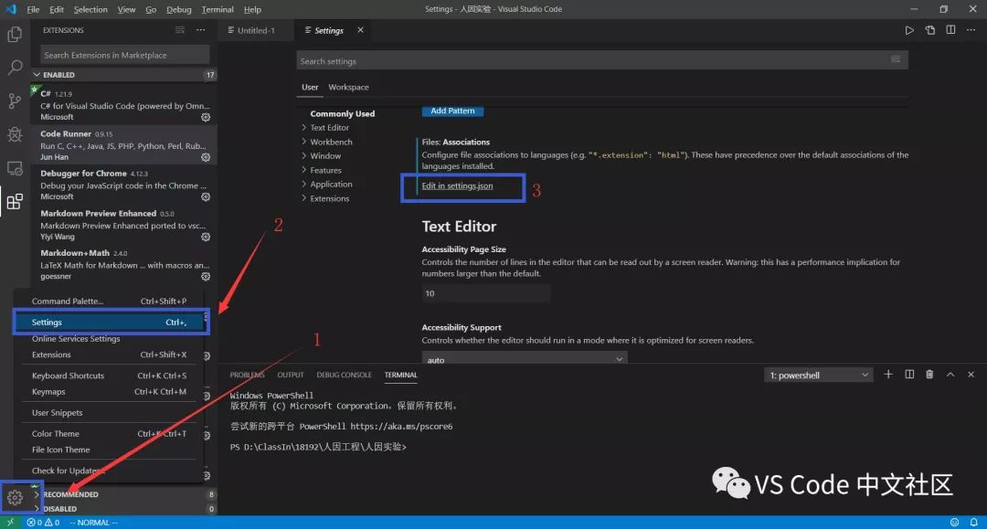
Task: Open the Source Control view
Action: (15, 101)
